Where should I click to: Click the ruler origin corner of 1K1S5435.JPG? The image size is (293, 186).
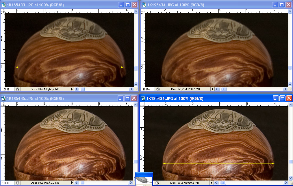click(x=2, y=104)
